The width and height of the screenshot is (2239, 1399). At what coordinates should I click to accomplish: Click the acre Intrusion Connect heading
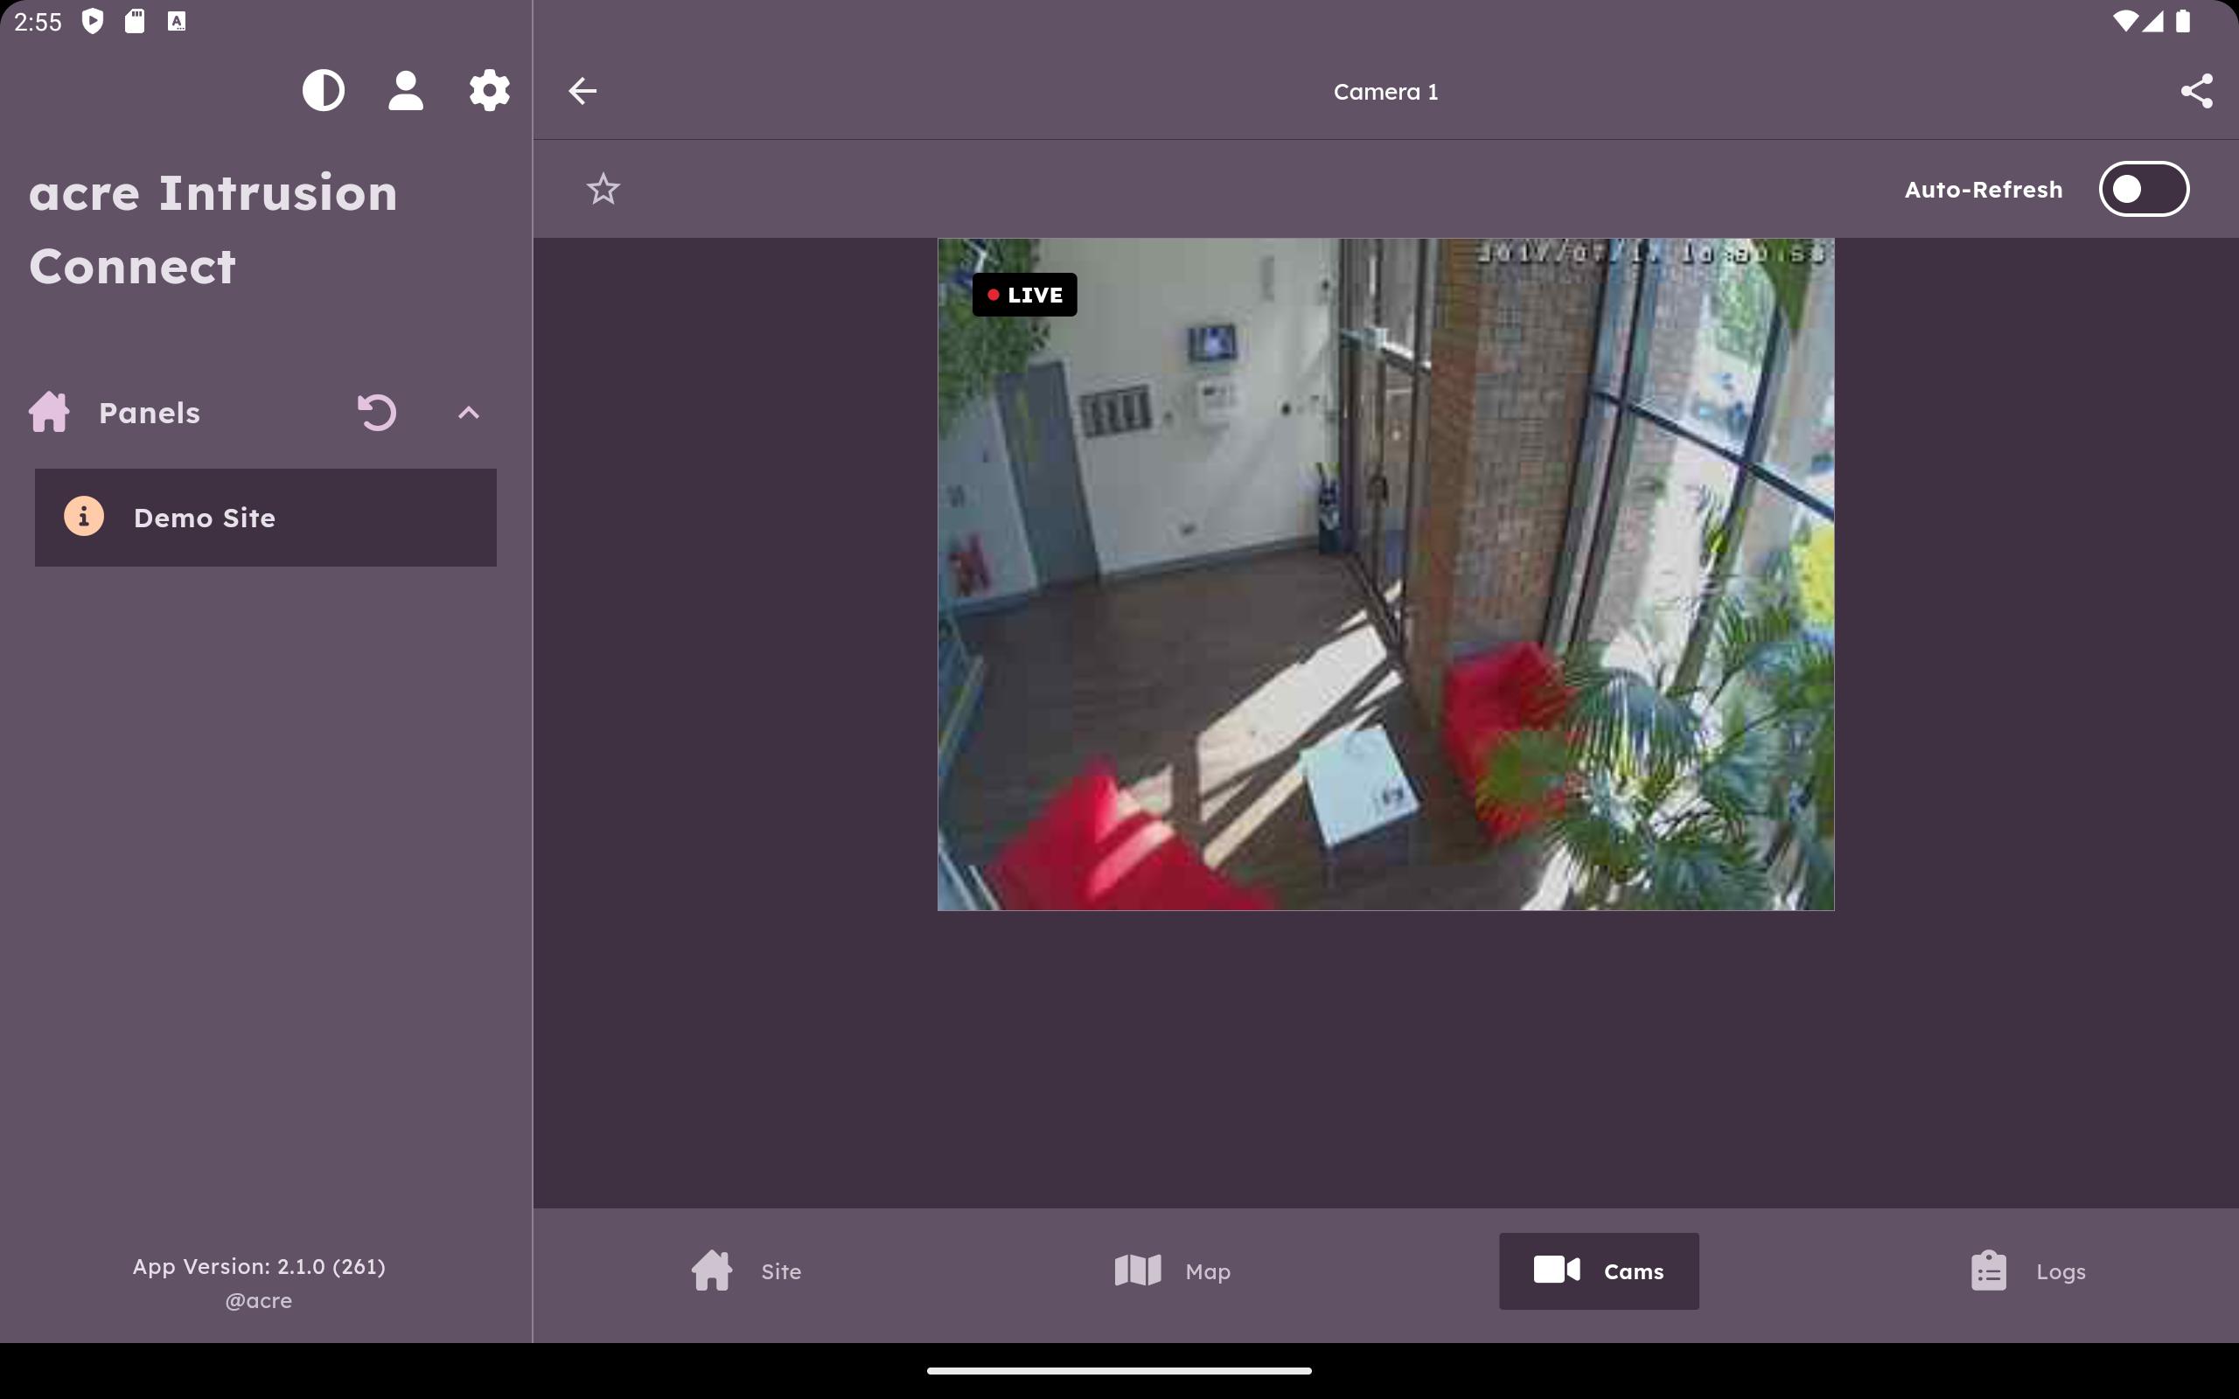(x=213, y=228)
